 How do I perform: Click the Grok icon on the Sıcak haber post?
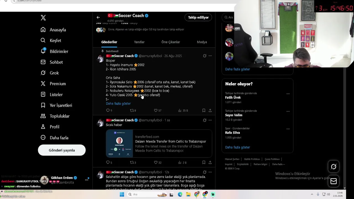pyautogui.click(x=205, y=120)
